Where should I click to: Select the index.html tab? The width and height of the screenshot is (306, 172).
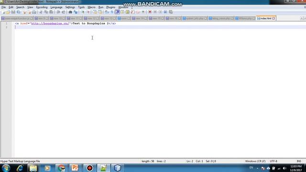(x=266, y=18)
